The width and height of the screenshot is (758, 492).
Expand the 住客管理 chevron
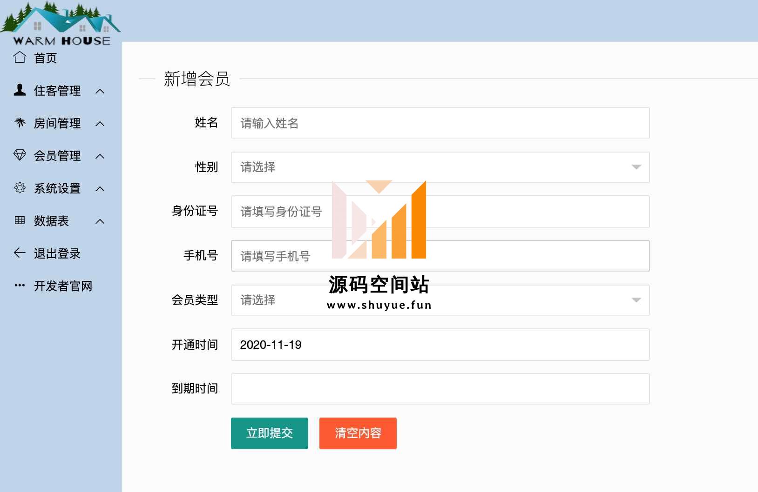[100, 91]
